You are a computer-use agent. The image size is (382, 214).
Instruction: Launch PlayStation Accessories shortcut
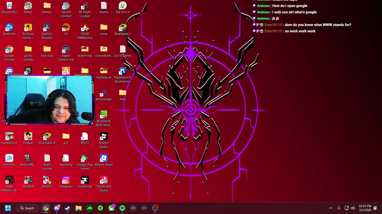coord(123,75)
